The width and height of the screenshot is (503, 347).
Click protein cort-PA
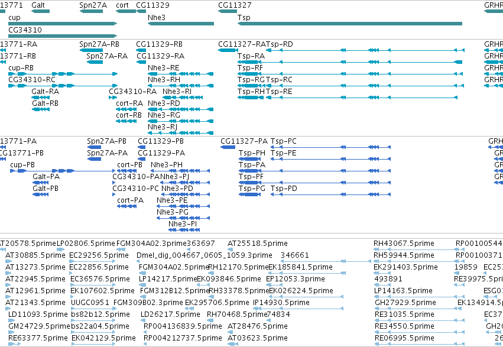(127, 206)
